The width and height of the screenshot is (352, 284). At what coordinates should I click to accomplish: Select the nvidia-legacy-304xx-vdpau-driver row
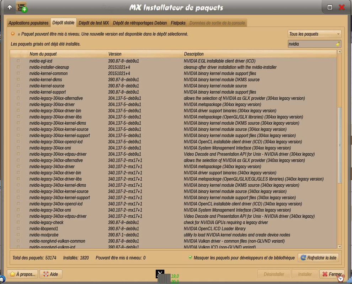tap(173, 154)
